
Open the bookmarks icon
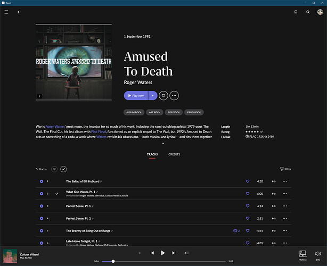point(296,12)
